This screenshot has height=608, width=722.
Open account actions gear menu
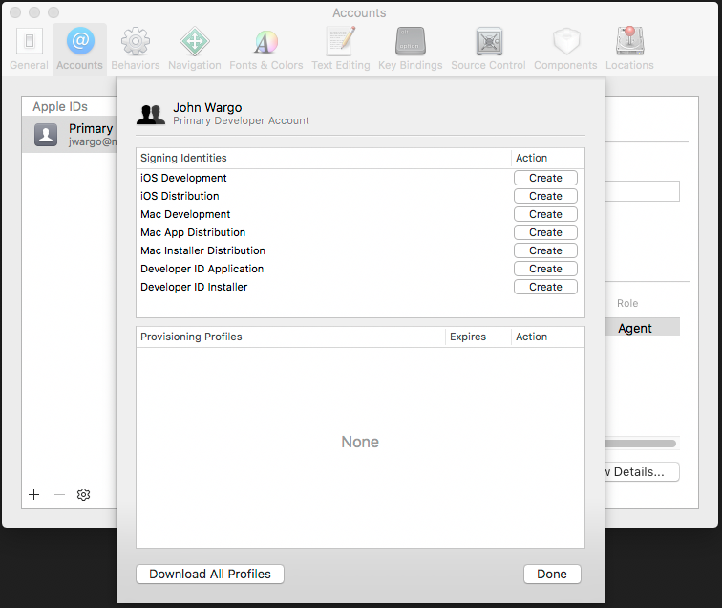point(83,494)
